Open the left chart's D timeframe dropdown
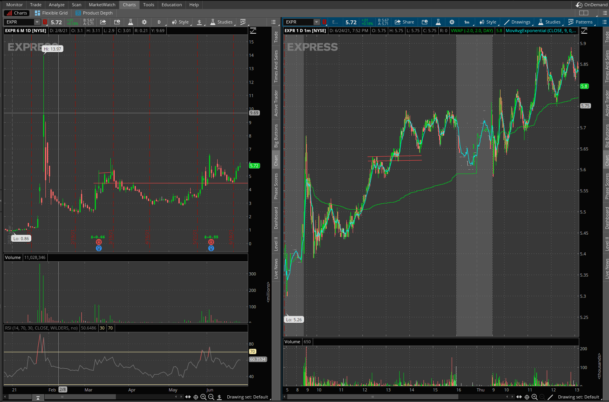Screen dimensions: 609x402 point(159,22)
